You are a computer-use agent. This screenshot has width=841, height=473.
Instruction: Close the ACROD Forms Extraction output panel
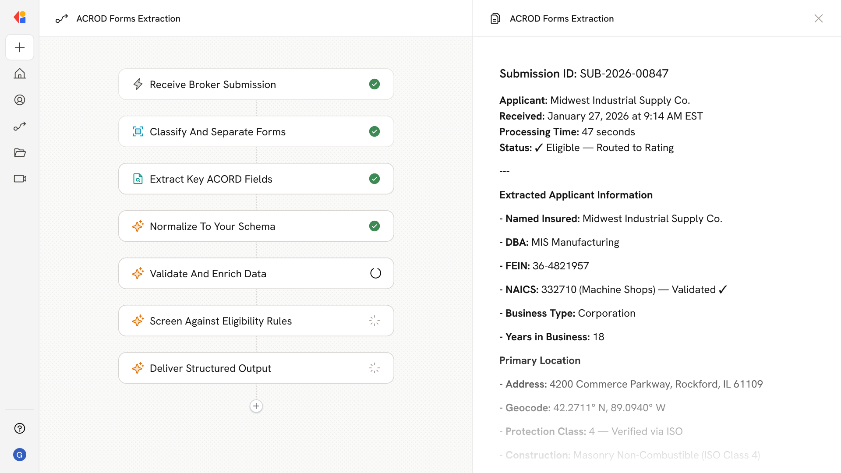(818, 18)
